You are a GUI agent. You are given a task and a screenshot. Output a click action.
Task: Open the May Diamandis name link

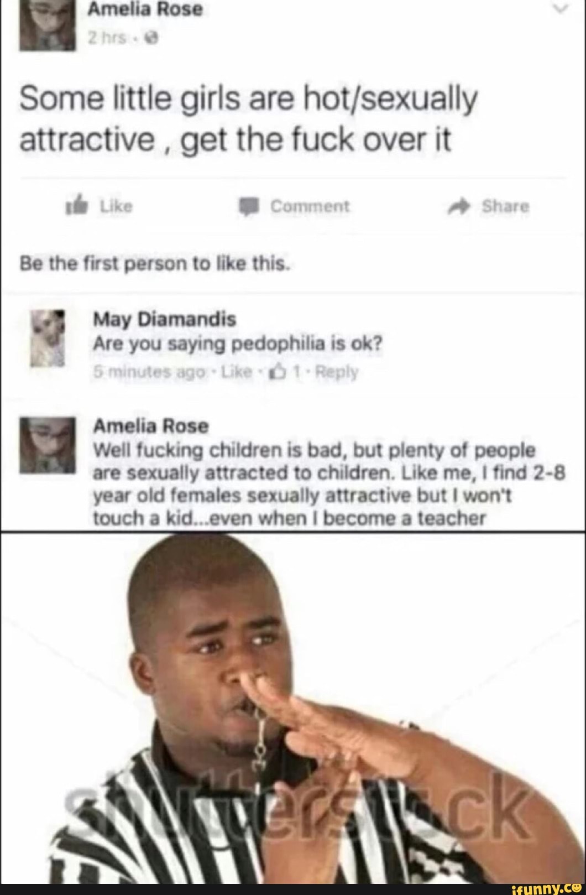click(x=165, y=319)
